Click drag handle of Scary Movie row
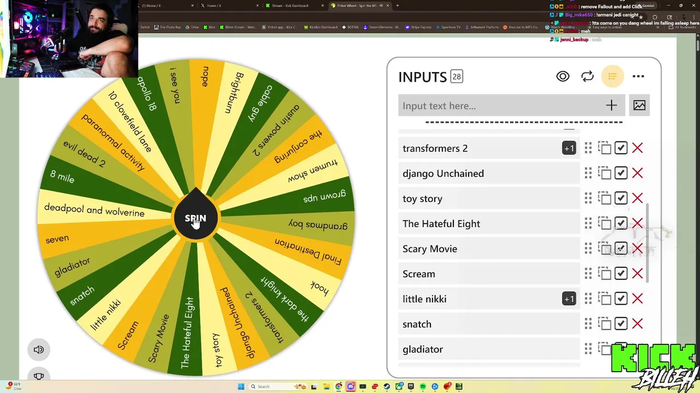The width and height of the screenshot is (700, 393). pos(588,248)
